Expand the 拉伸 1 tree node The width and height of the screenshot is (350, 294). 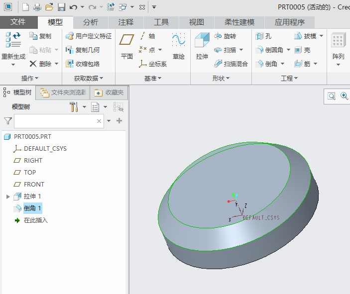(x=8, y=196)
